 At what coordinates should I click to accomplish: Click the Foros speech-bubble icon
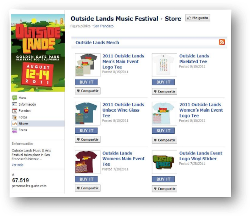coord(14,130)
